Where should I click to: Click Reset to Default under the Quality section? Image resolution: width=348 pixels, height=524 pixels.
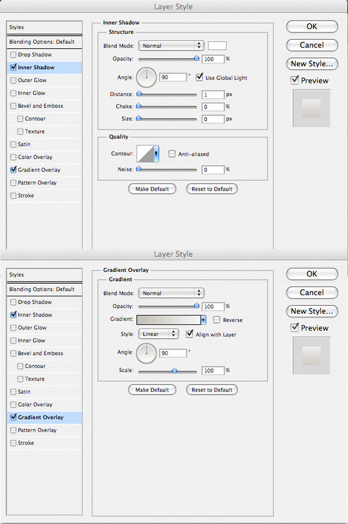(212, 189)
